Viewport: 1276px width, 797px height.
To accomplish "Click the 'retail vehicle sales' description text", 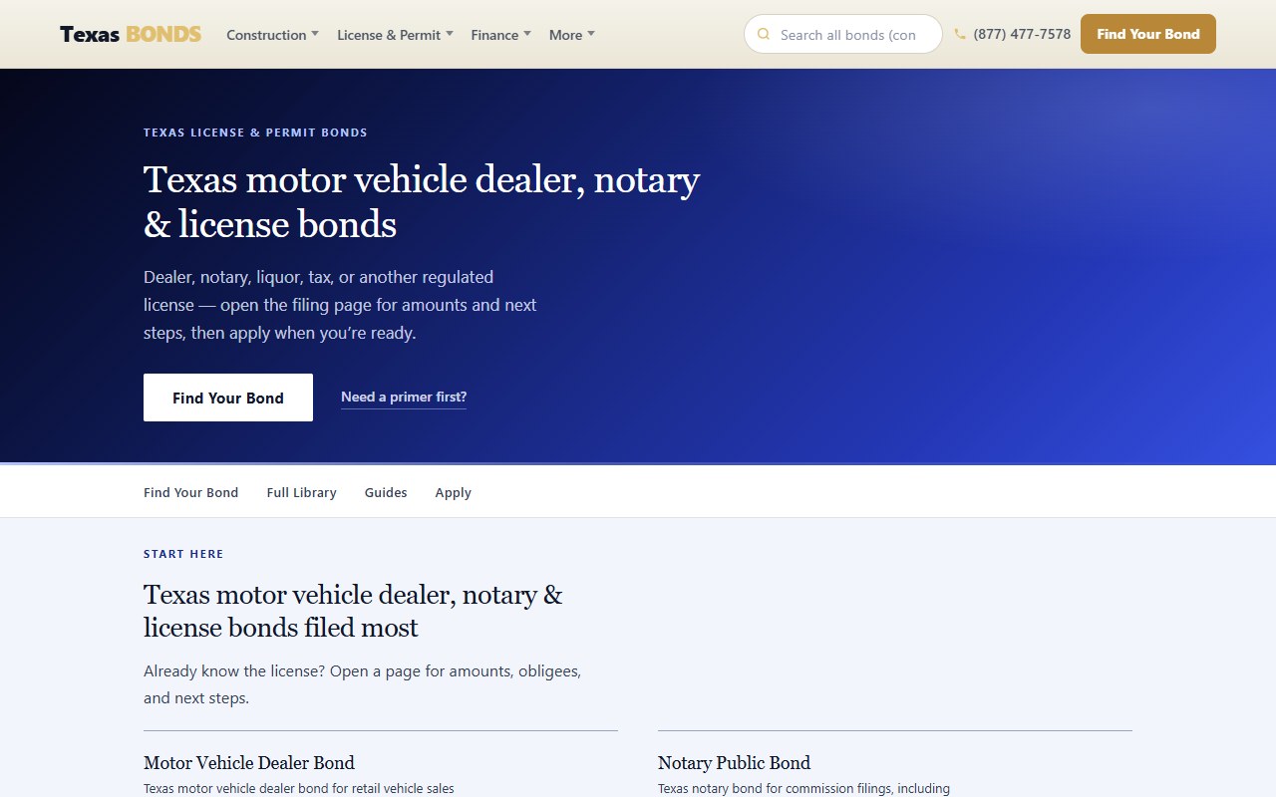I will coord(299,789).
